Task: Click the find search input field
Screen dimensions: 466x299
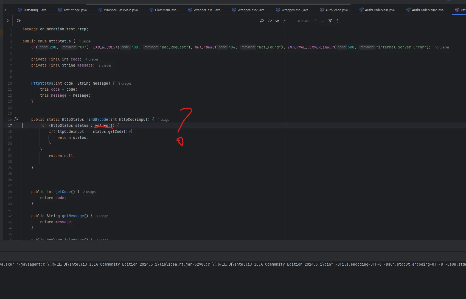Action: tap(140, 21)
